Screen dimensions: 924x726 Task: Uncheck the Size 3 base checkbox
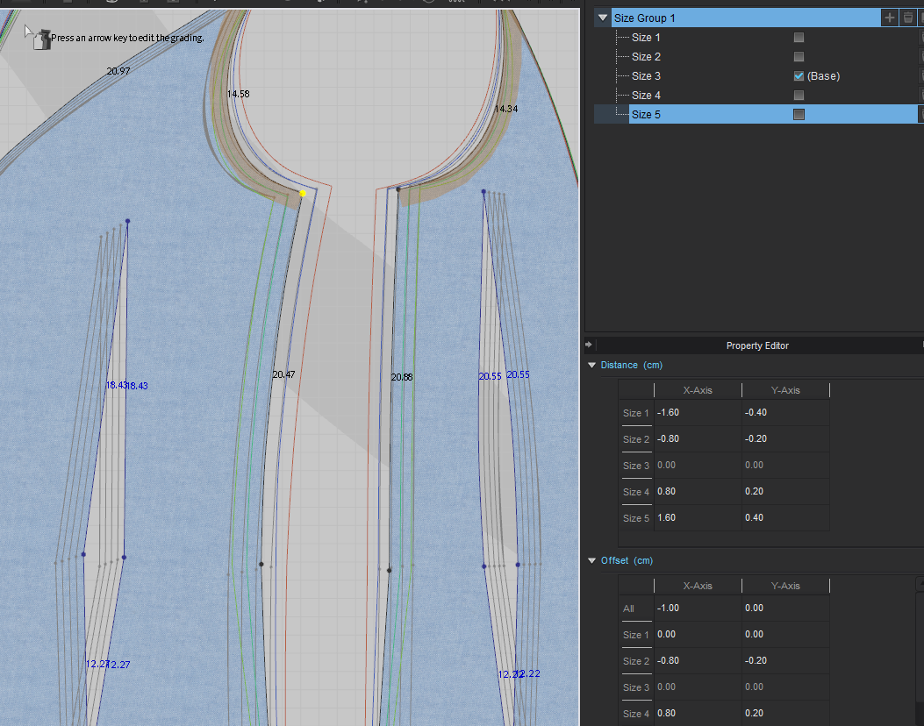click(x=799, y=76)
